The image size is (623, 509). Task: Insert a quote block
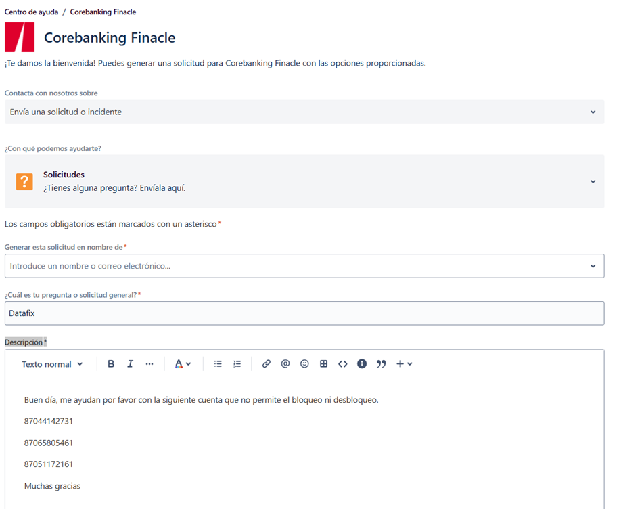pyautogui.click(x=381, y=364)
